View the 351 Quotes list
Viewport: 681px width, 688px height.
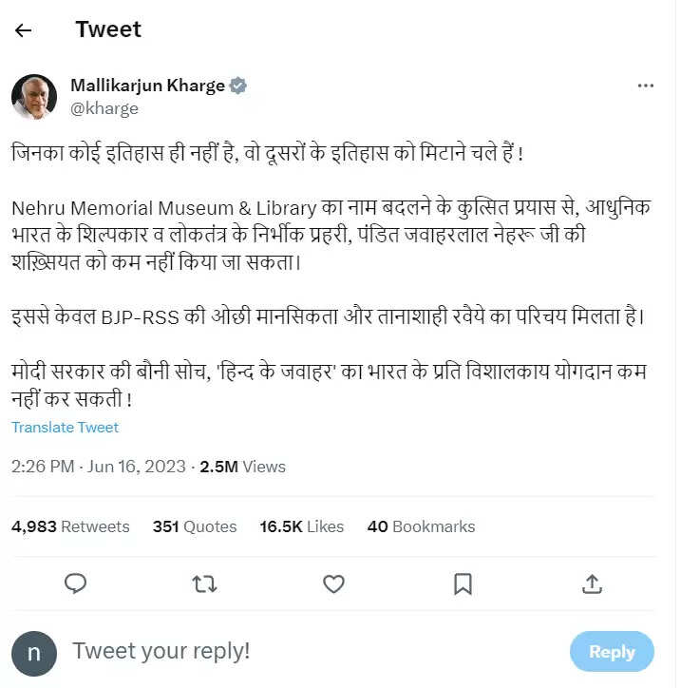pos(195,526)
